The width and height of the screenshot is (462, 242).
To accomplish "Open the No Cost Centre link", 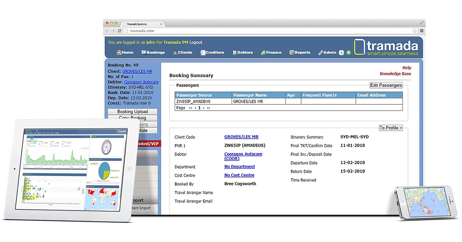I will pyautogui.click(x=239, y=175).
